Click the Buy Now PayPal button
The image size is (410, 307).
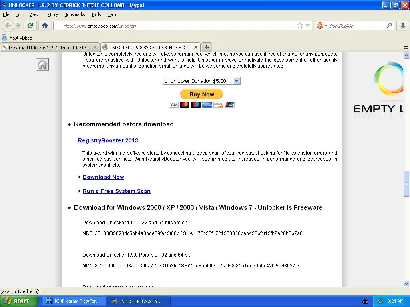click(x=202, y=94)
